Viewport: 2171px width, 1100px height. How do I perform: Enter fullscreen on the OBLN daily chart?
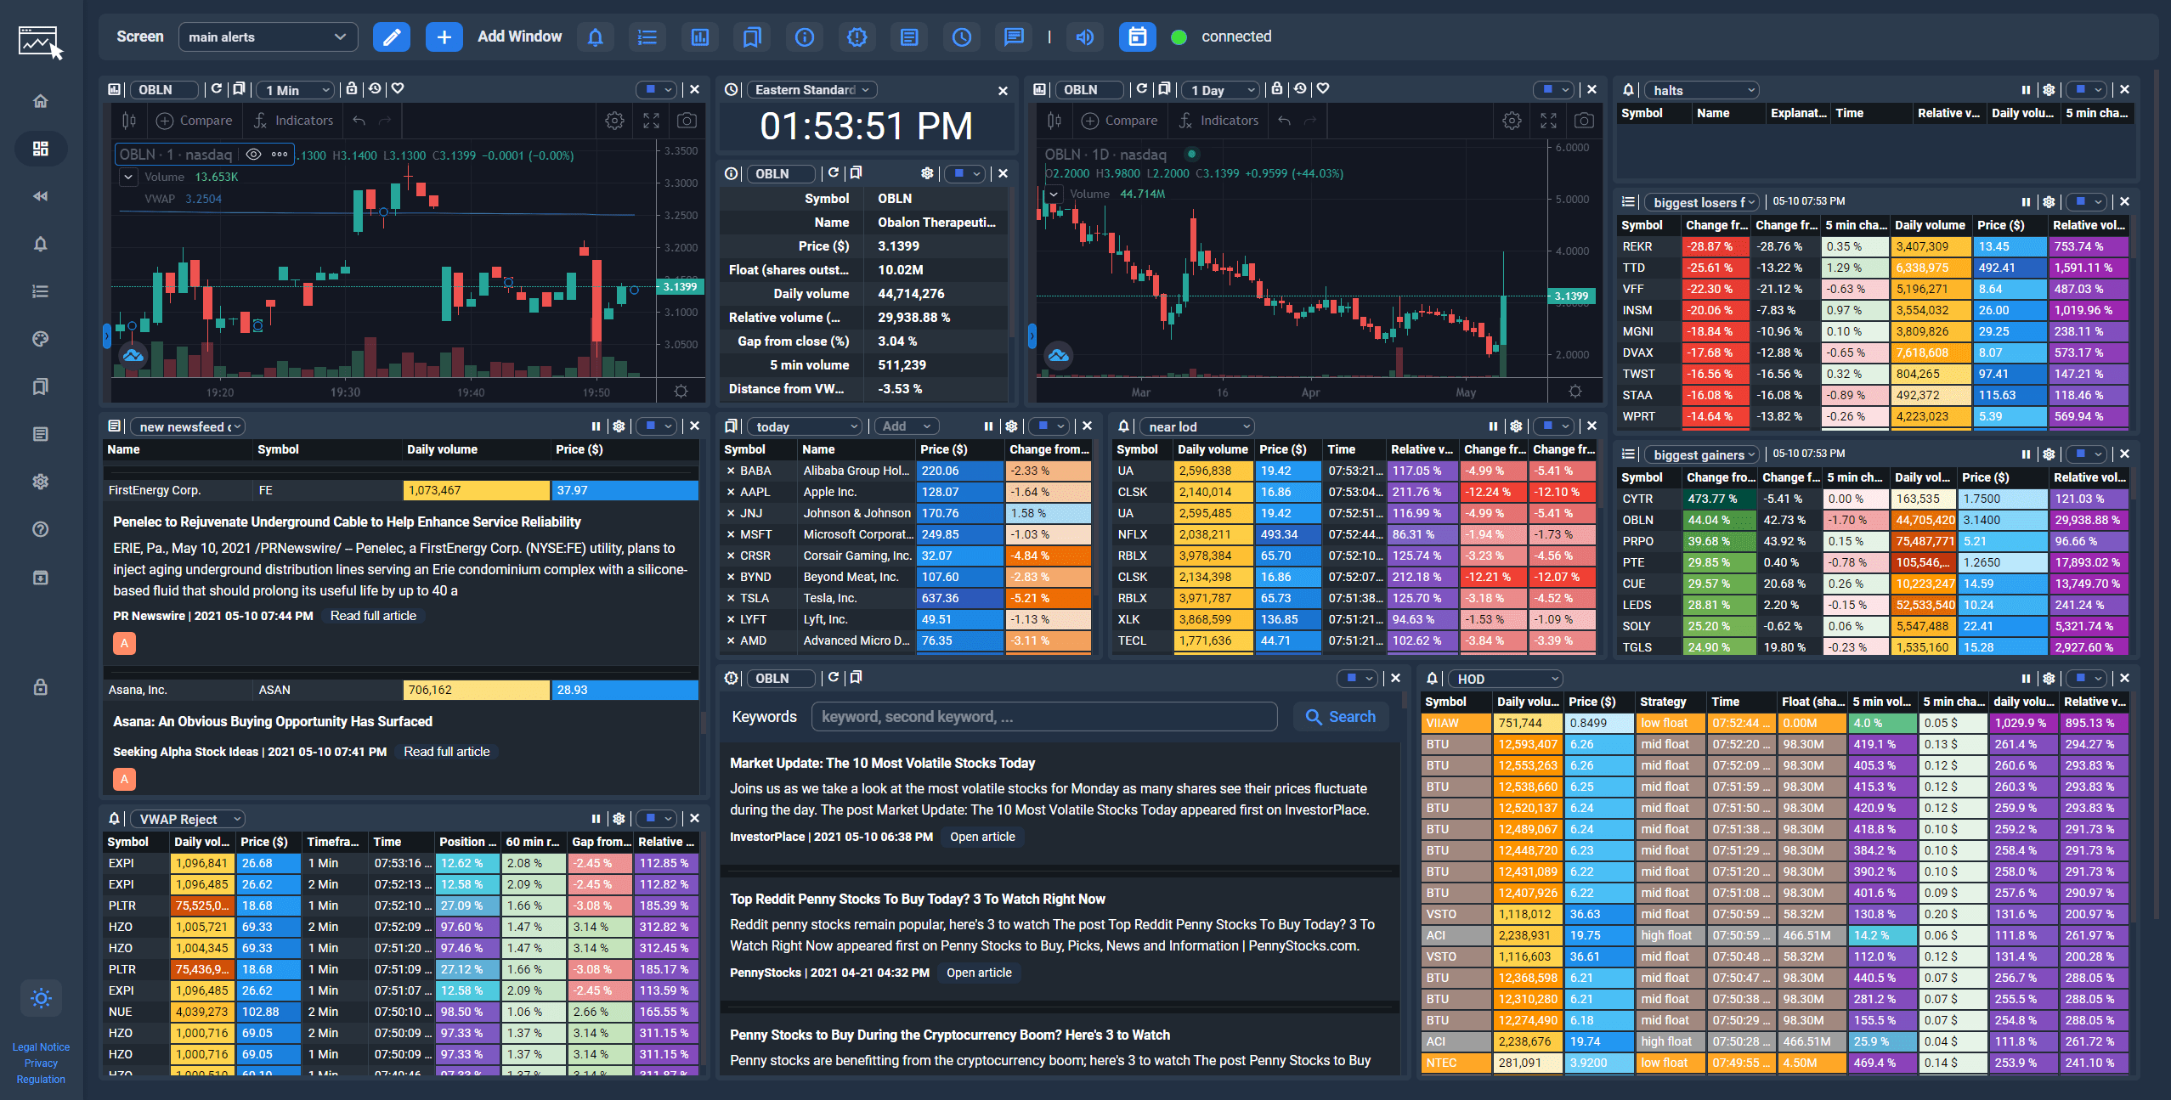1548,120
